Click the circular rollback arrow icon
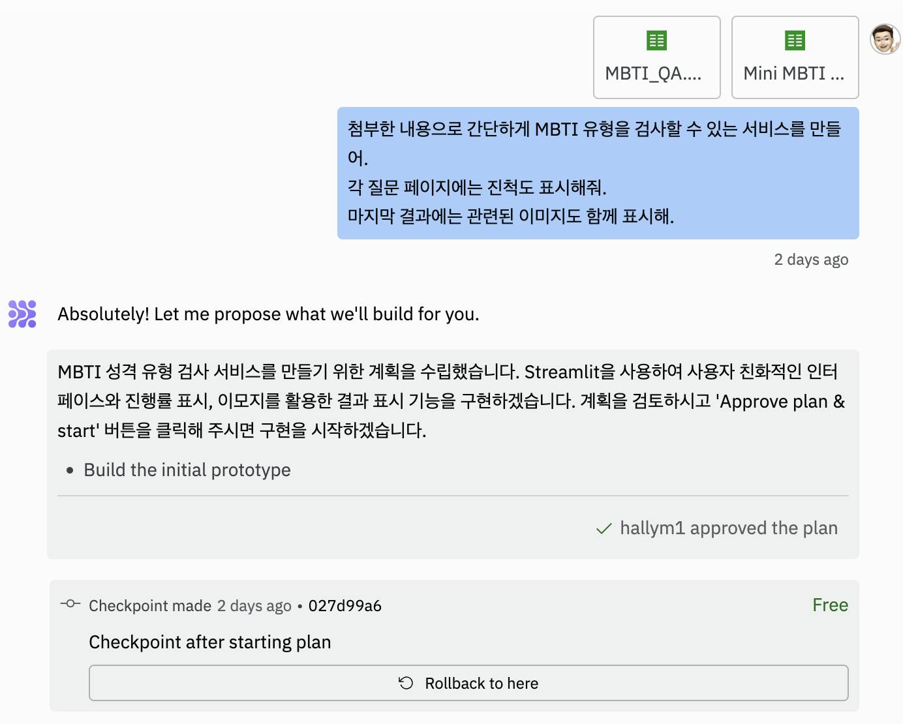The width and height of the screenshot is (903, 724). click(x=406, y=683)
